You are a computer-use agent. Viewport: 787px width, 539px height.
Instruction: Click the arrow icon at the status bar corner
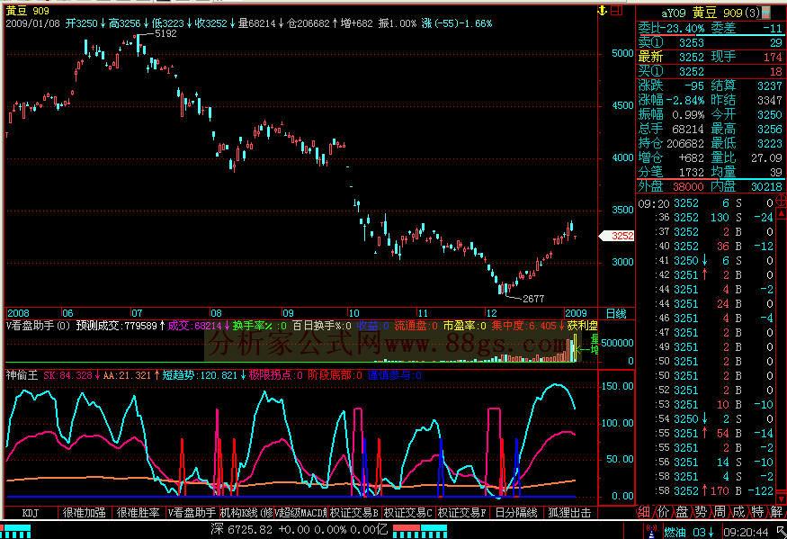[x=781, y=532]
